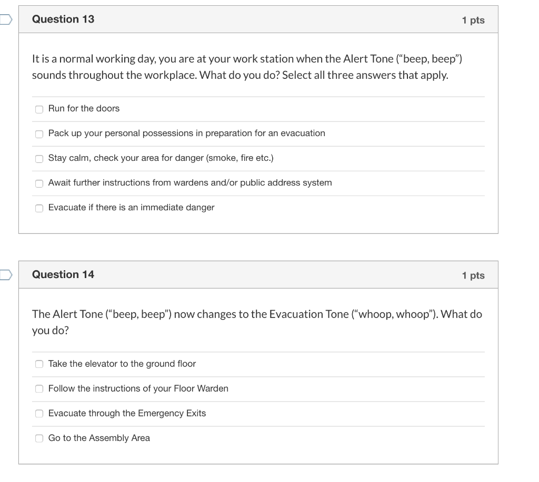Check "Evacuate if there is an immediate danger"
Image resolution: width=539 pixels, height=482 pixels.
click(39, 208)
